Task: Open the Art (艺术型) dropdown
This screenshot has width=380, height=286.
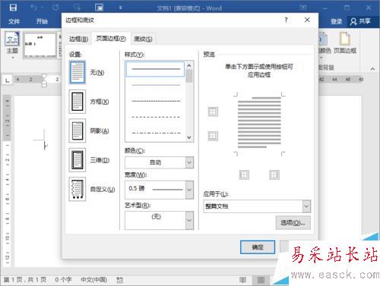Action: (159, 220)
